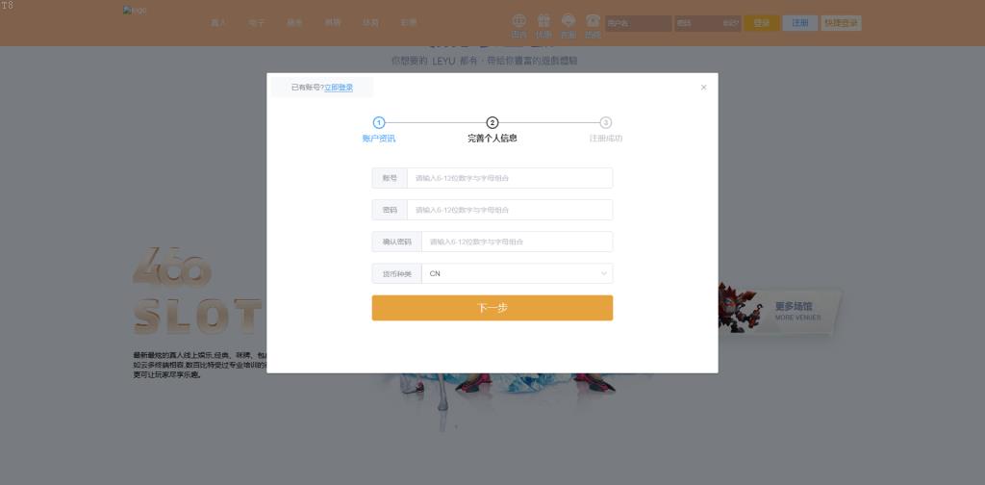Click the 快捷登录 button in the header
Screen dimensions: 985x485
pos(841,23)
